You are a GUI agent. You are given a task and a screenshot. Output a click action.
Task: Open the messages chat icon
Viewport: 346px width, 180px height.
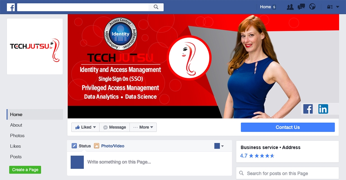click(x=301, y=7)
